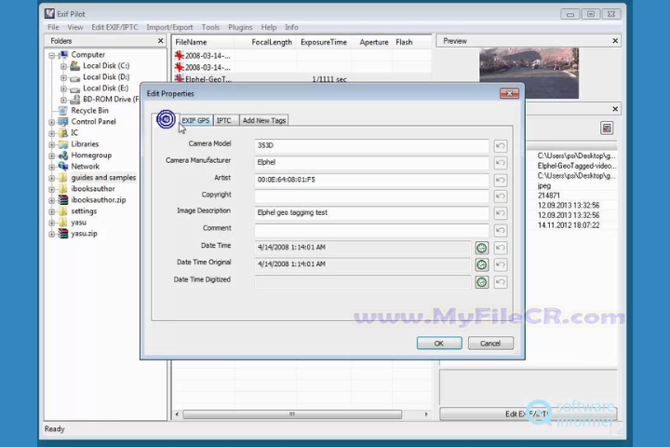Revert the Copyright field value
The height and width of the screenshot is (447, 670).
[x=501, y=196]
